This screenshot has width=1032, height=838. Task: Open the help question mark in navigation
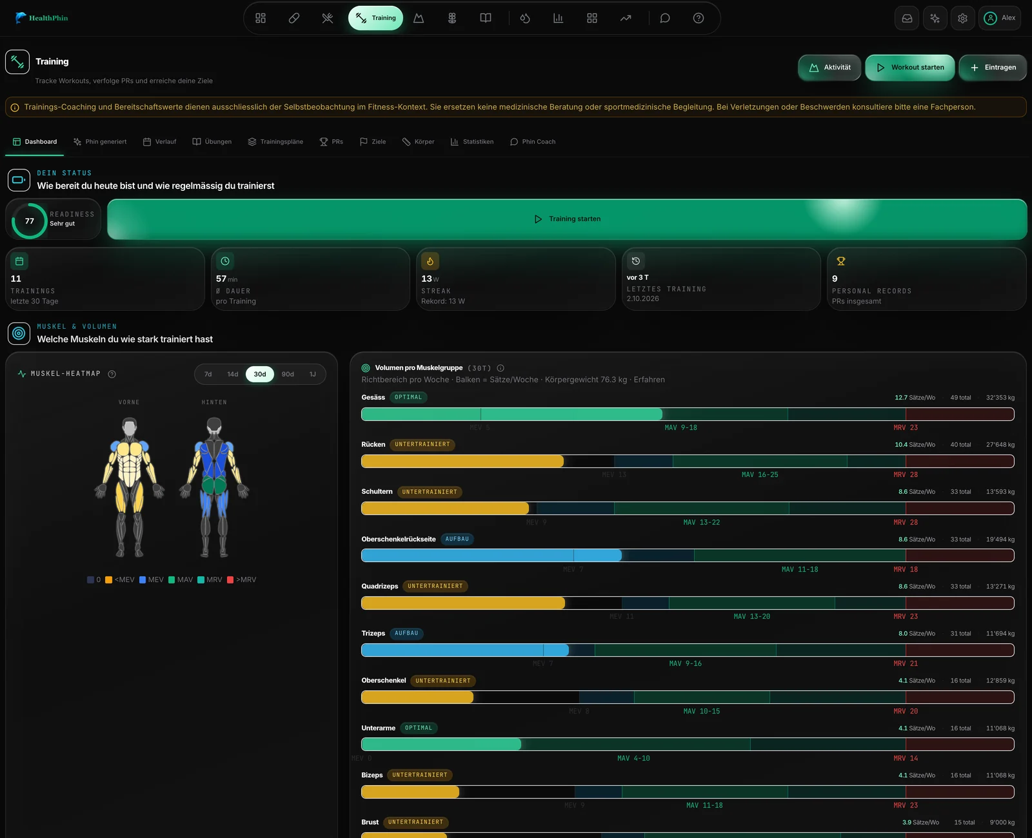point(699,18)
